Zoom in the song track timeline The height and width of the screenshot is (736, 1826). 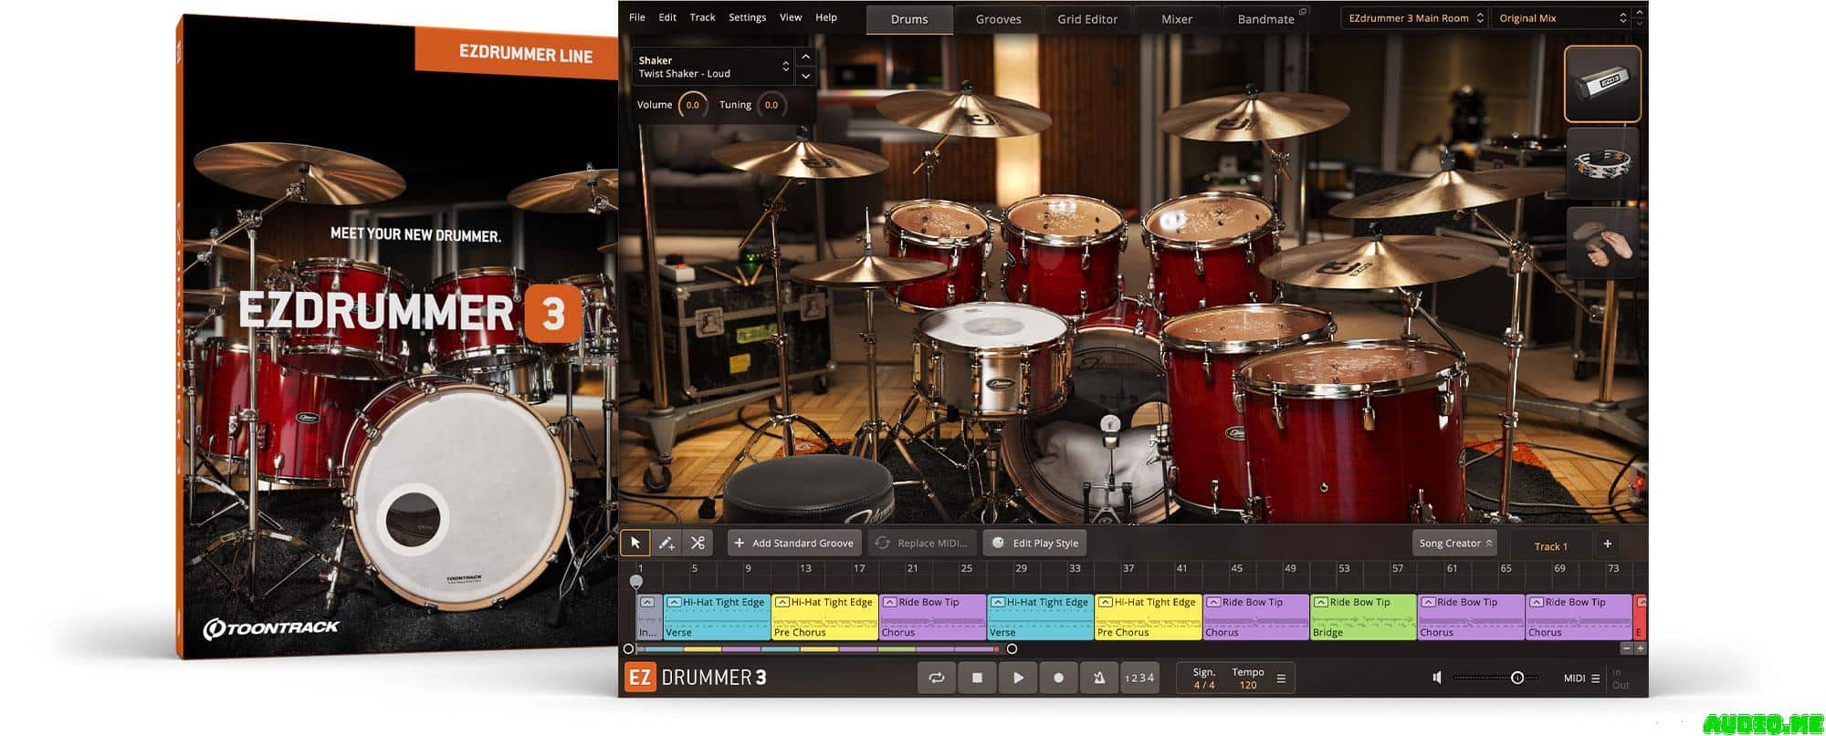1640,648
